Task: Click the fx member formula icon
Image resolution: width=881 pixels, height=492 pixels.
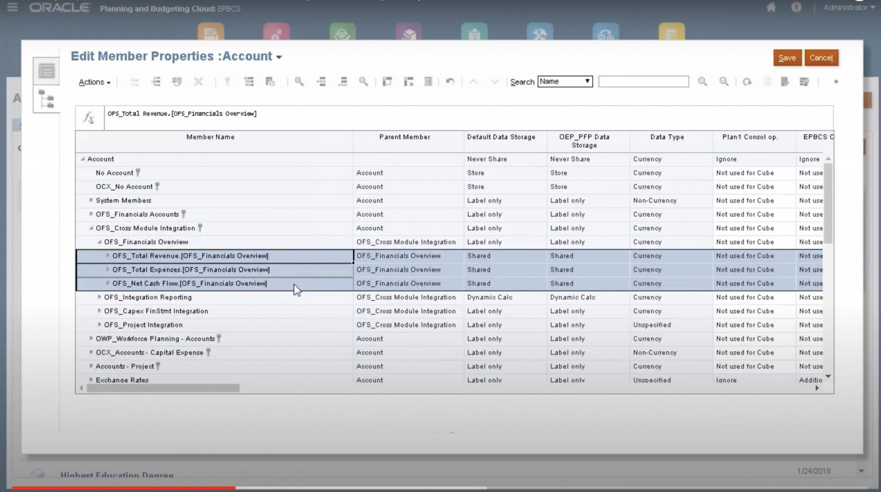Action: 89,117
